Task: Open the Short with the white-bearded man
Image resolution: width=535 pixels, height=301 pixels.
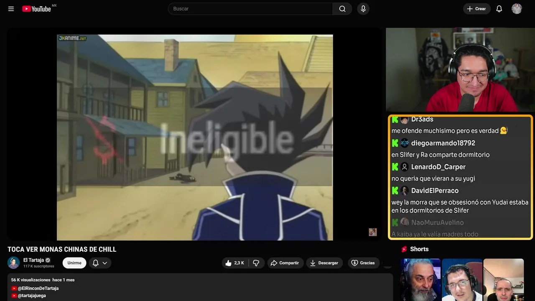Action: 420,280
